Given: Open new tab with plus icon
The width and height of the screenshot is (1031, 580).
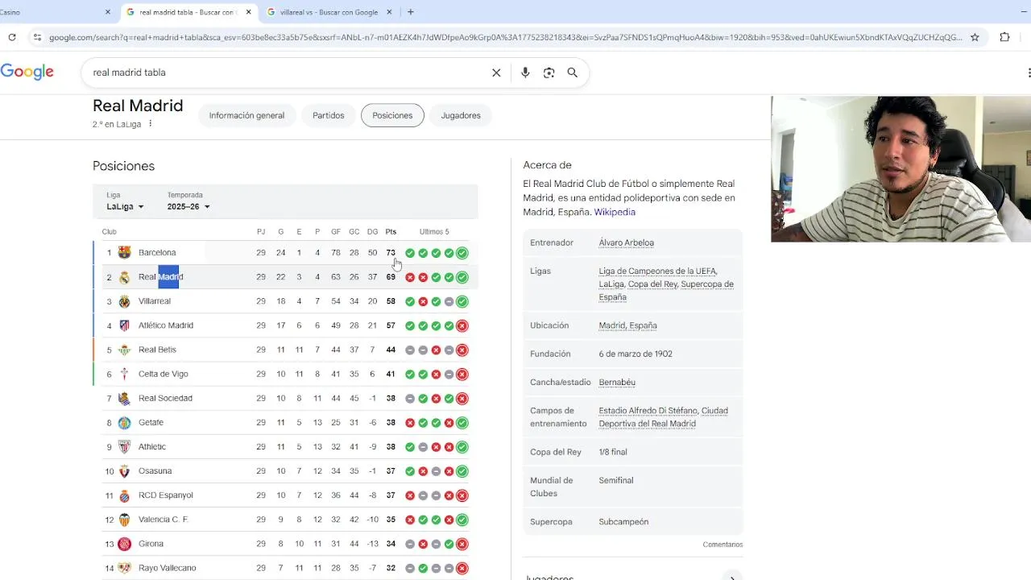Looking at the screenshot, I should pyautogui.click(x=411, y=12).
